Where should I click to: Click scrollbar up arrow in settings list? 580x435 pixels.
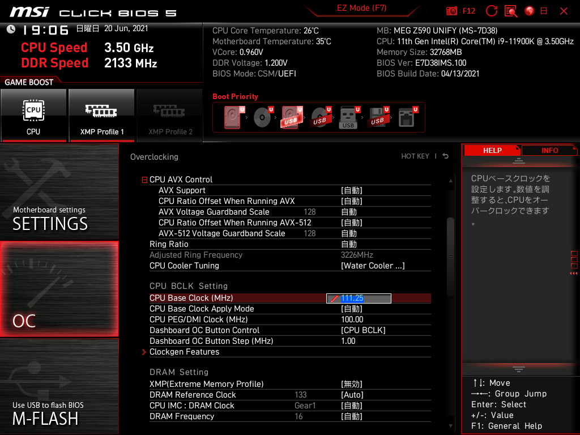click(x=450, y=181)
